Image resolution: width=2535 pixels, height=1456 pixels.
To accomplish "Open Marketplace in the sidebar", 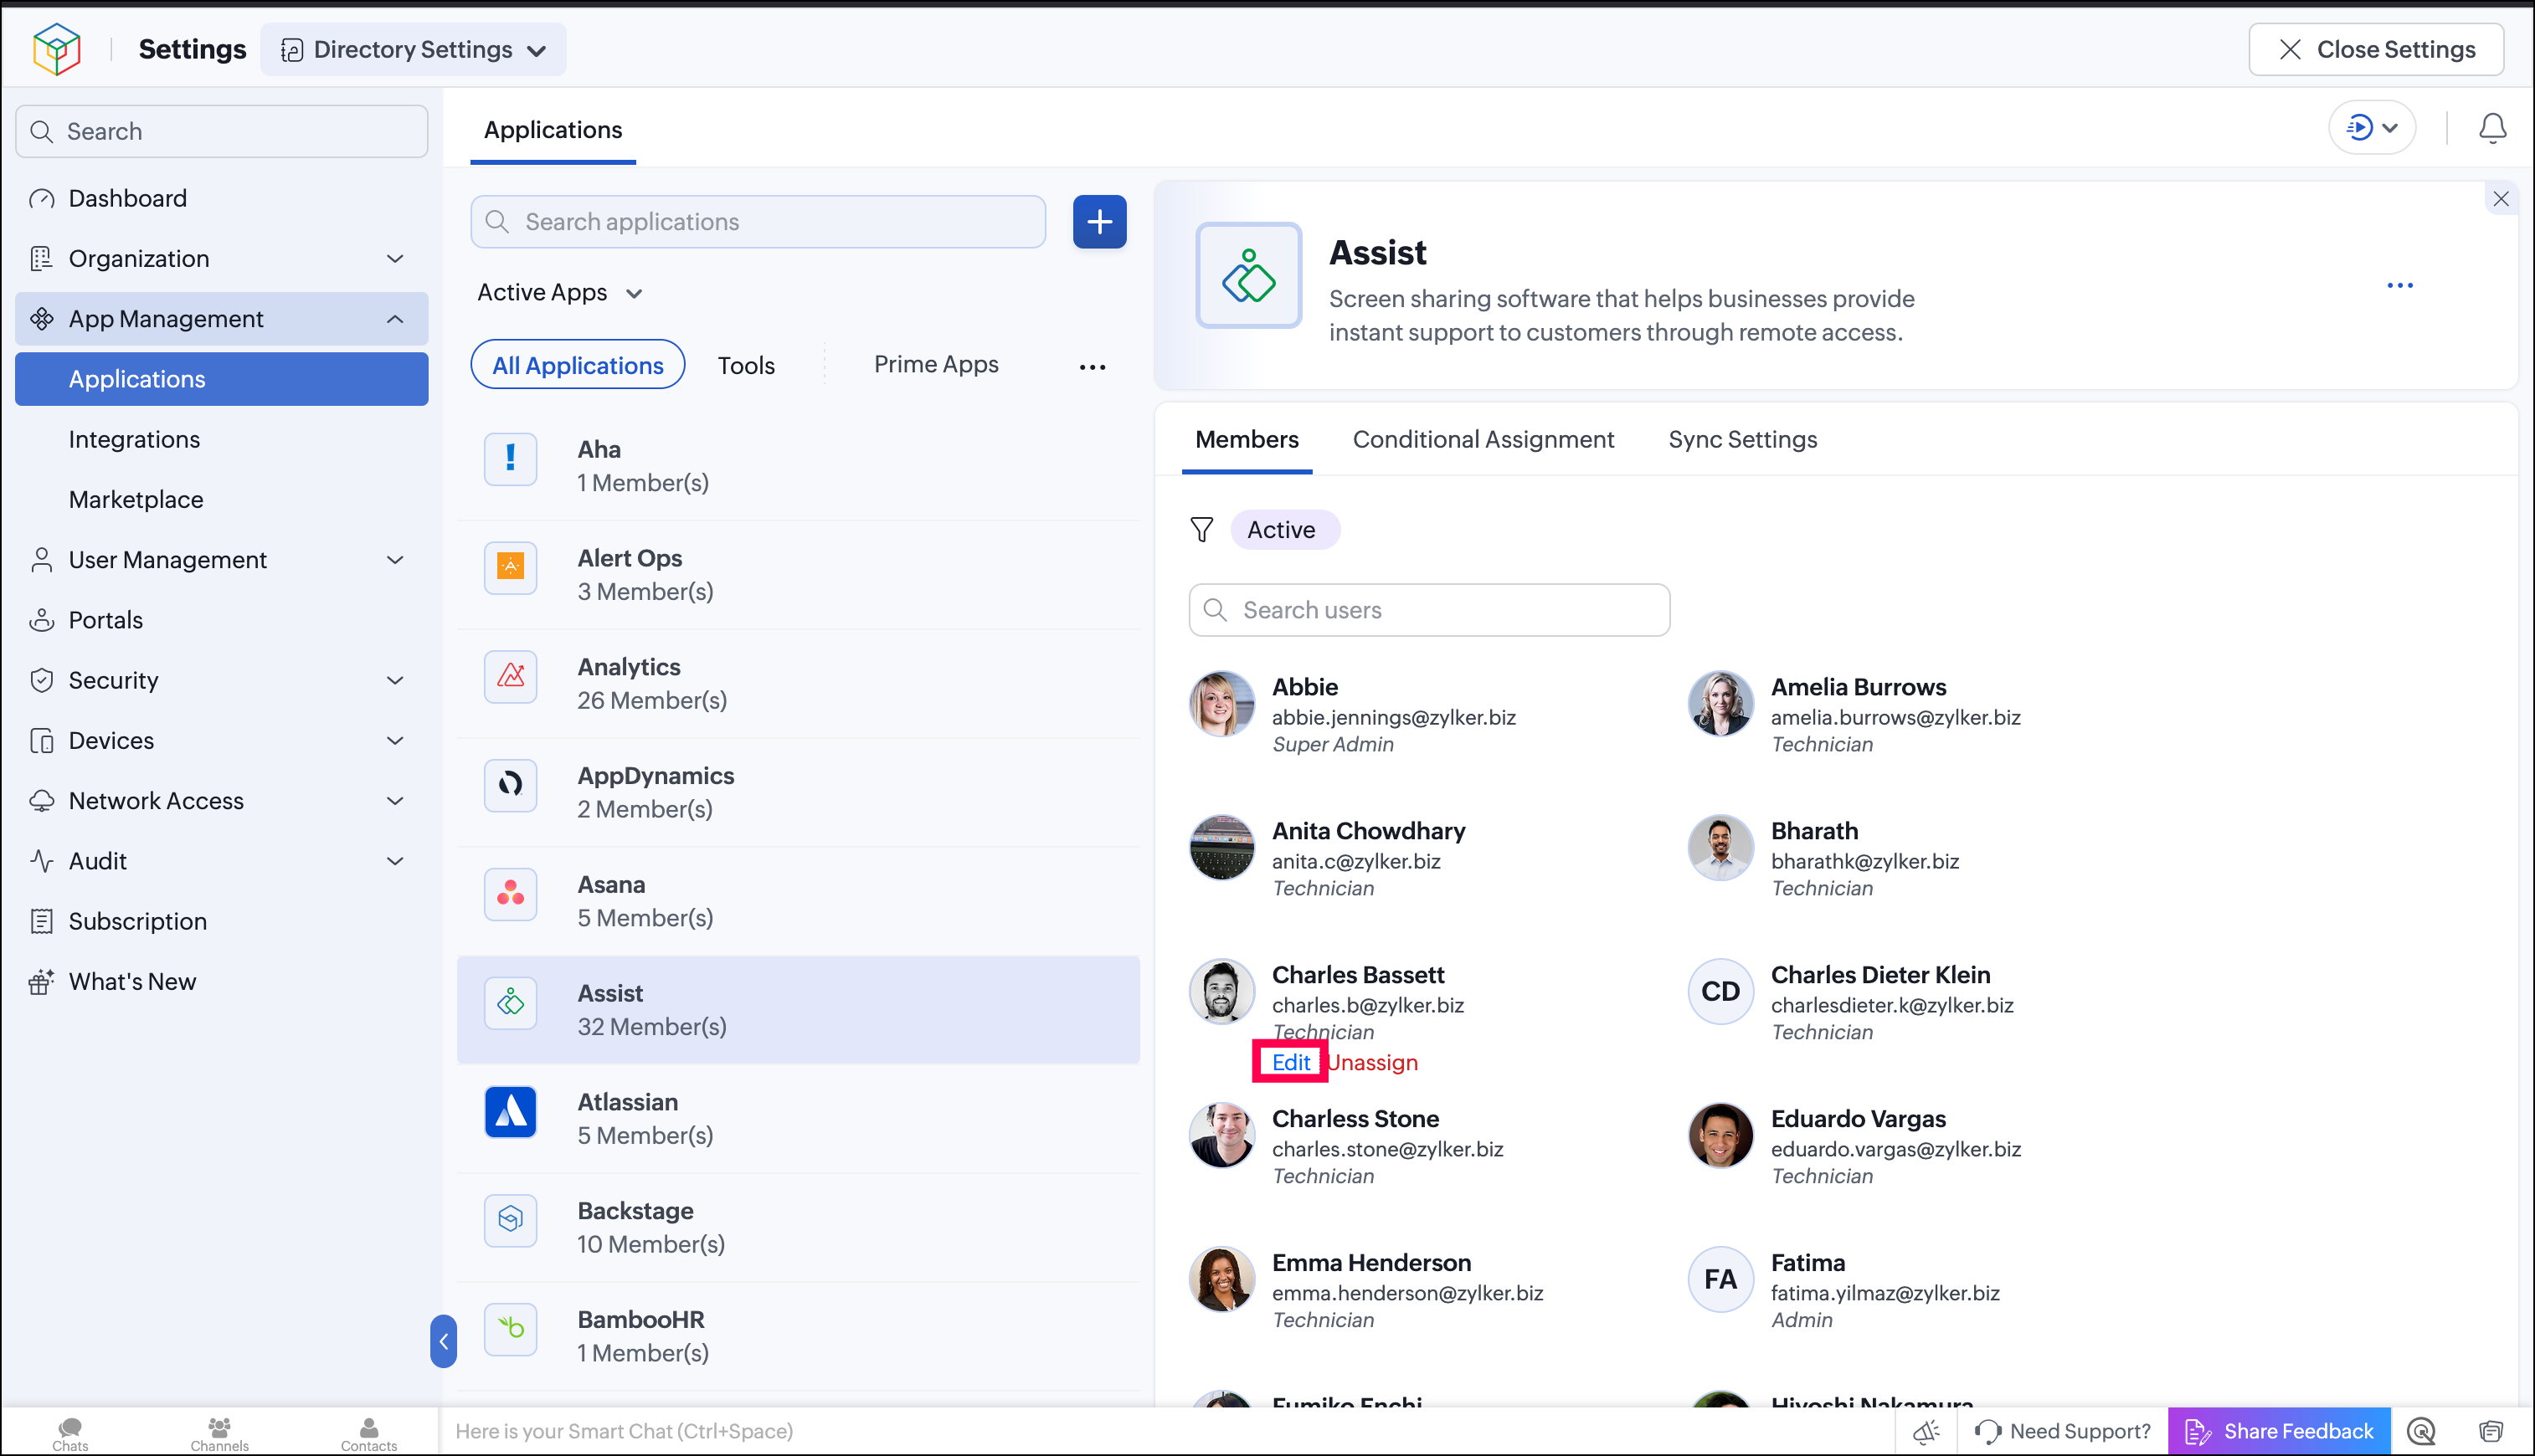I will click(x=221, y=500).
